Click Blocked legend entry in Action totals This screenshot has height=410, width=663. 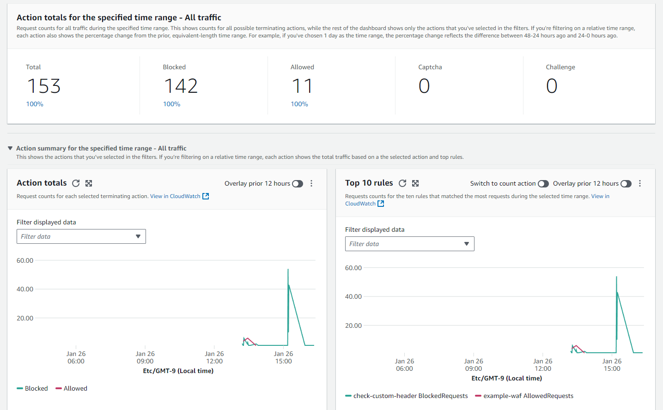pyautogui.click(x=32, y=388)
